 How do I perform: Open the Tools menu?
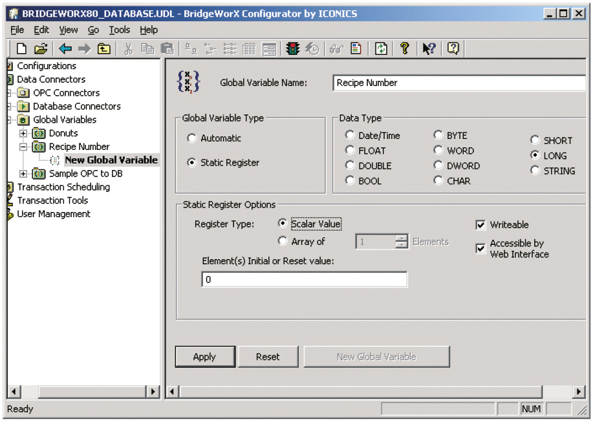click(x=120, y=30)
